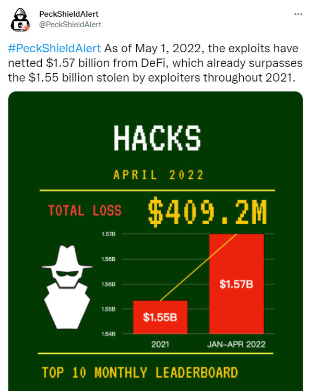Open the PeckShieldAlert profile avatar
Image resolution: width=309 pixels, height=391 pixels.
point(20,20)
